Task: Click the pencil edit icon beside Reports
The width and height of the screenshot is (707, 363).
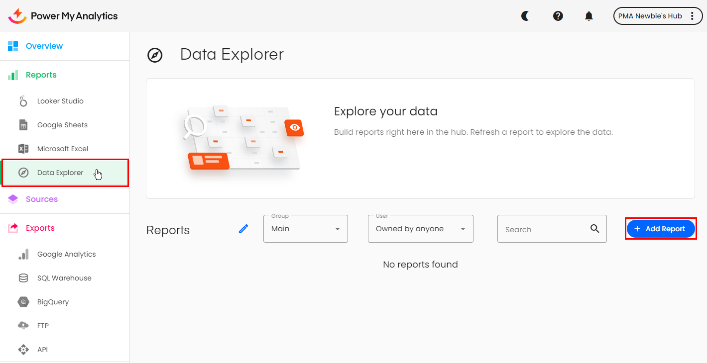Action: click(x=243, y=229)
